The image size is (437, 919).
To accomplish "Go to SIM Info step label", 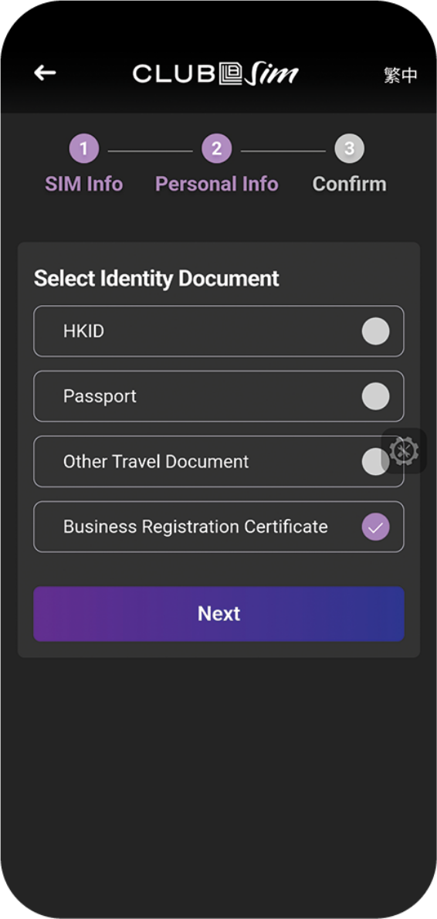I will point(83,184).
